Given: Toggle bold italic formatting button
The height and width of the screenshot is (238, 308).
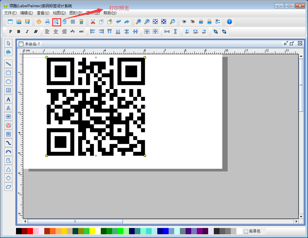Looking at the screenshot, I should (x=36, y=32).
